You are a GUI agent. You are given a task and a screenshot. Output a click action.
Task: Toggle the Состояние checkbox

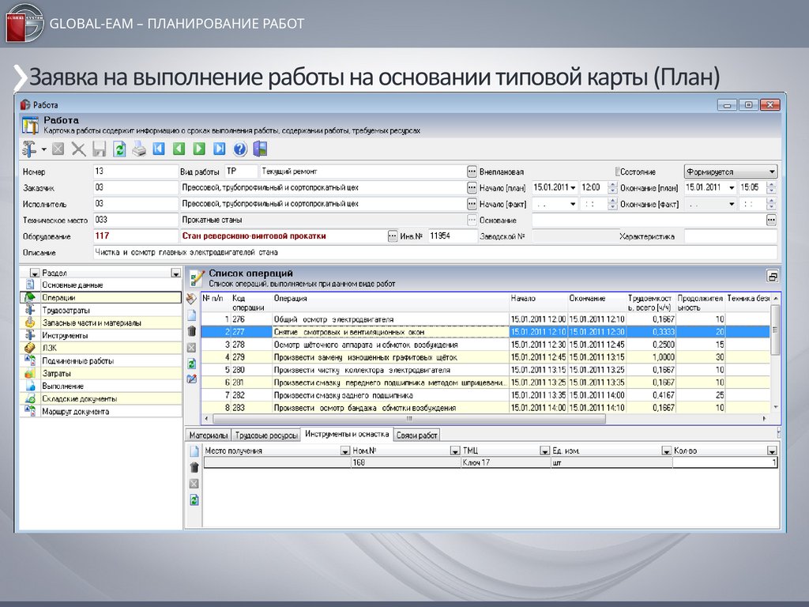(x=619, y=172)
